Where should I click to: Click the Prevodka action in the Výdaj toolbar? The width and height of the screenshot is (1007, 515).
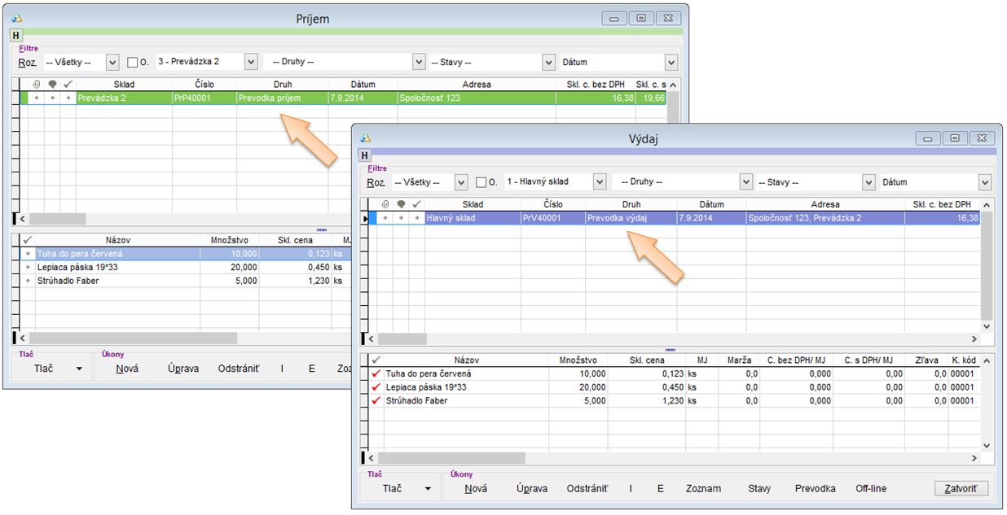[x=815, y=489]
